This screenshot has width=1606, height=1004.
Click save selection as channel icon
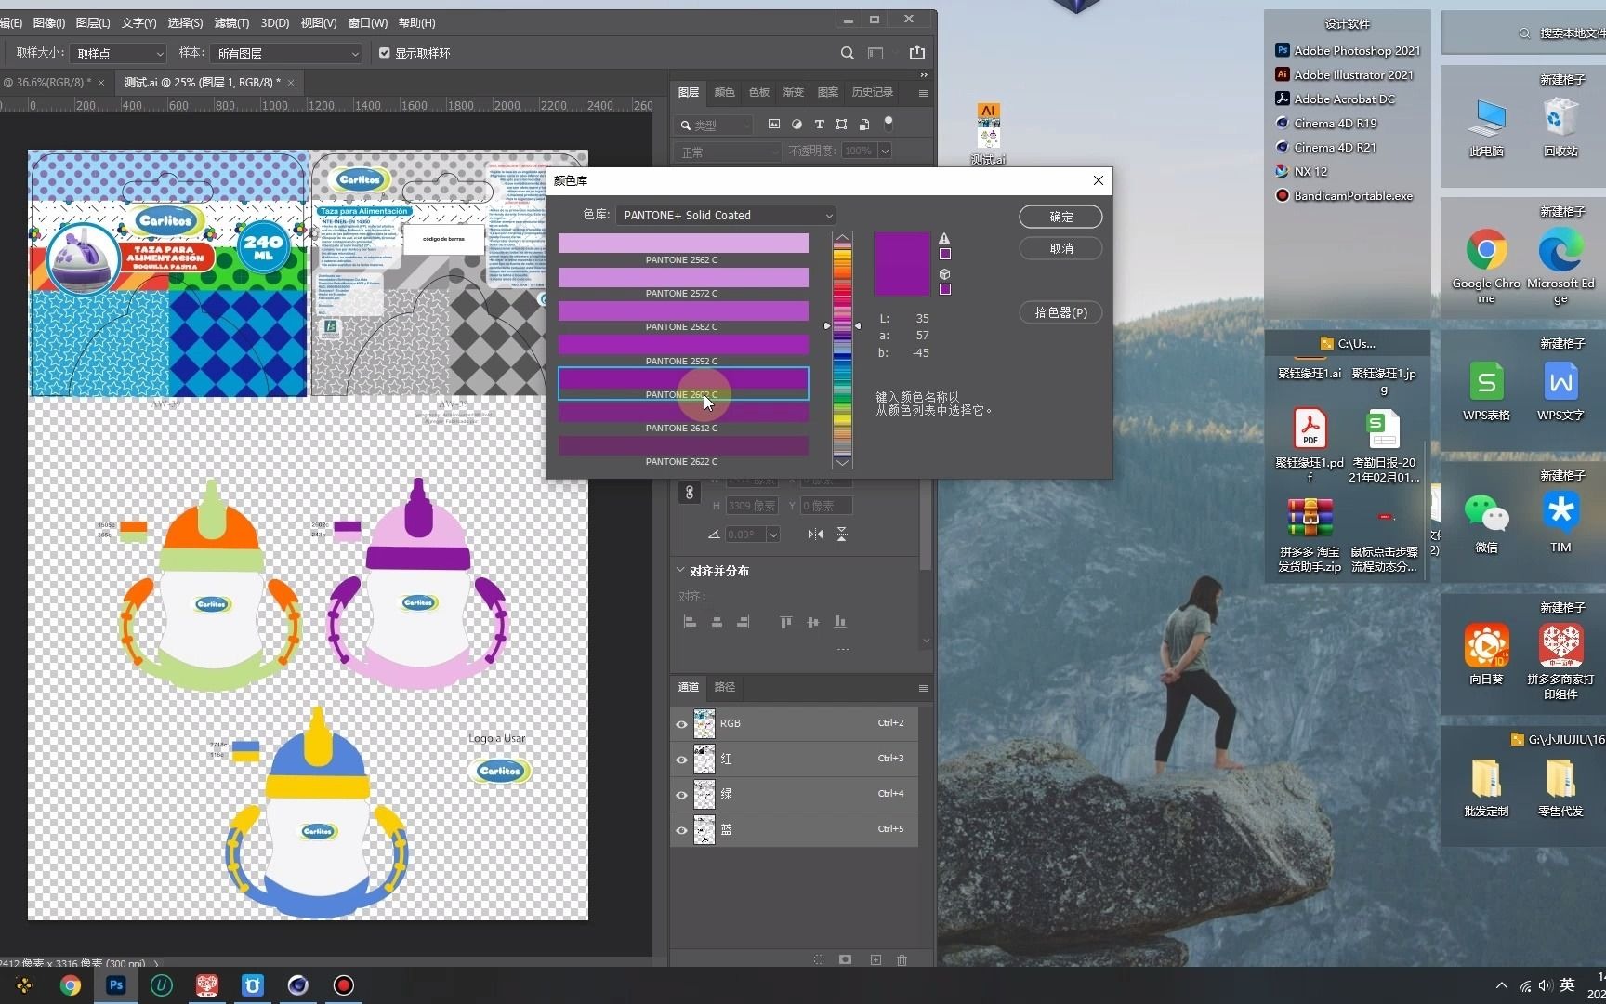point(845,959)
